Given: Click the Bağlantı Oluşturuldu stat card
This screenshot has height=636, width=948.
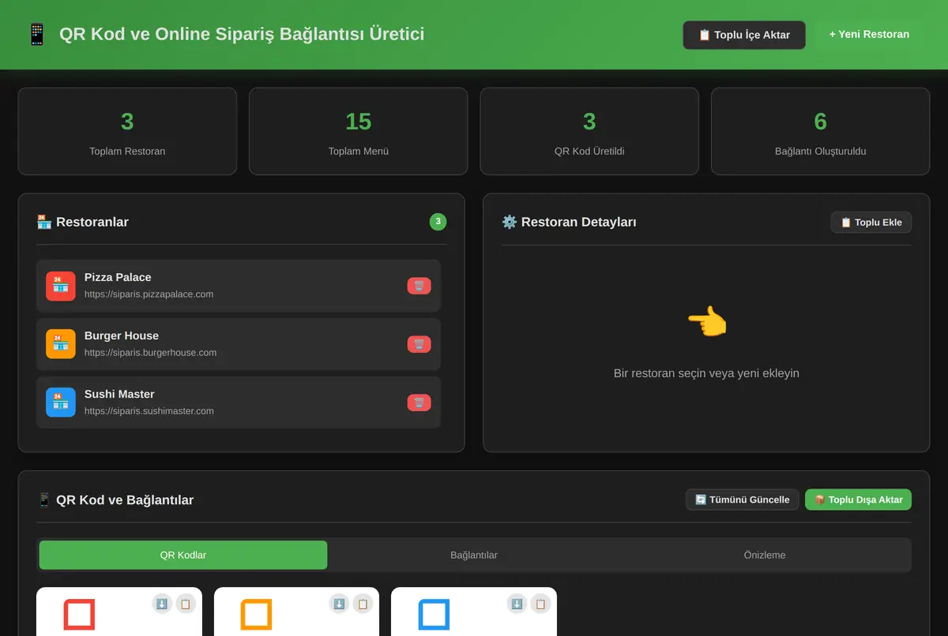Looking at the screenshot, I should (821, 131).
